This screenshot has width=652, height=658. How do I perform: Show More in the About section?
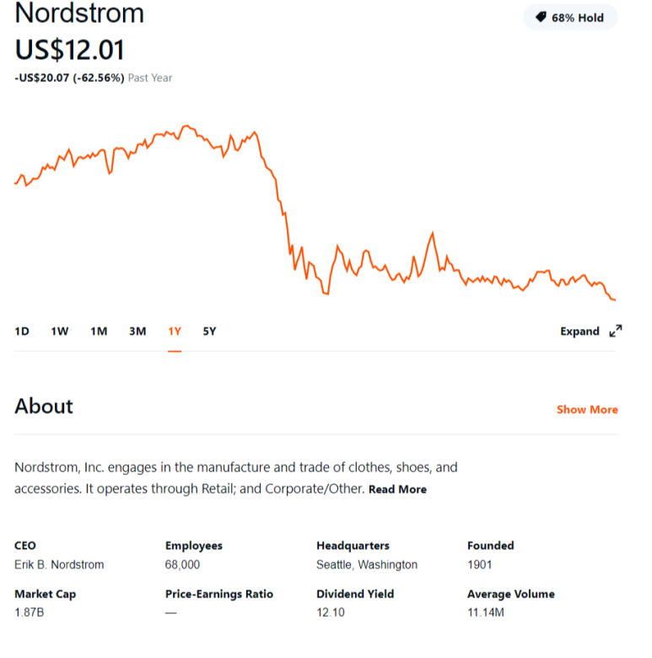point(587,410)
